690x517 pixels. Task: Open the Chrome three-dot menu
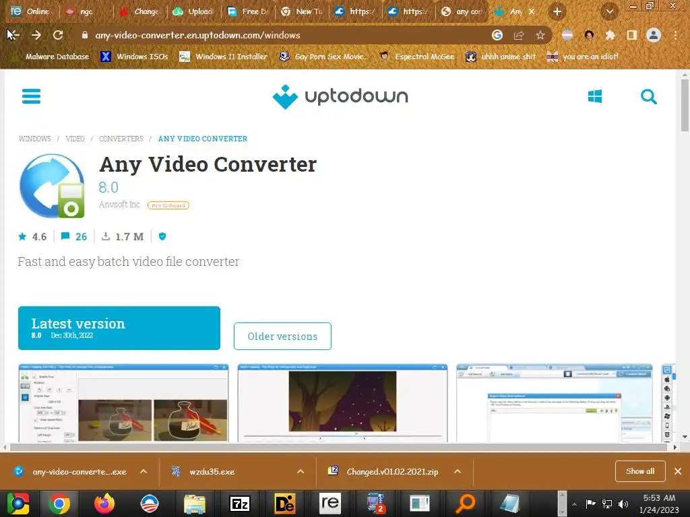point(675,35)
